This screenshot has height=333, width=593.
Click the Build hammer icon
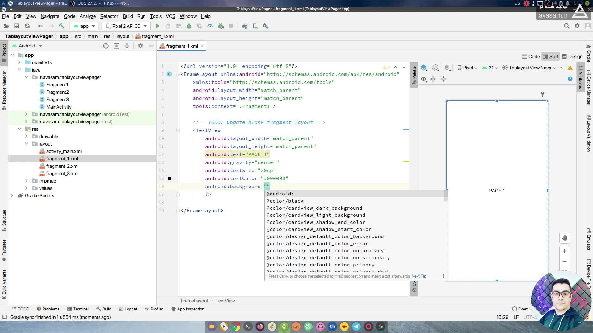pos(61,26)
